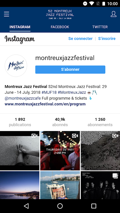The image size is (120, 213).
Task: Open the Thursday 31st May video thumbnail
Action: pyautogui.click(x=60, y=150)
